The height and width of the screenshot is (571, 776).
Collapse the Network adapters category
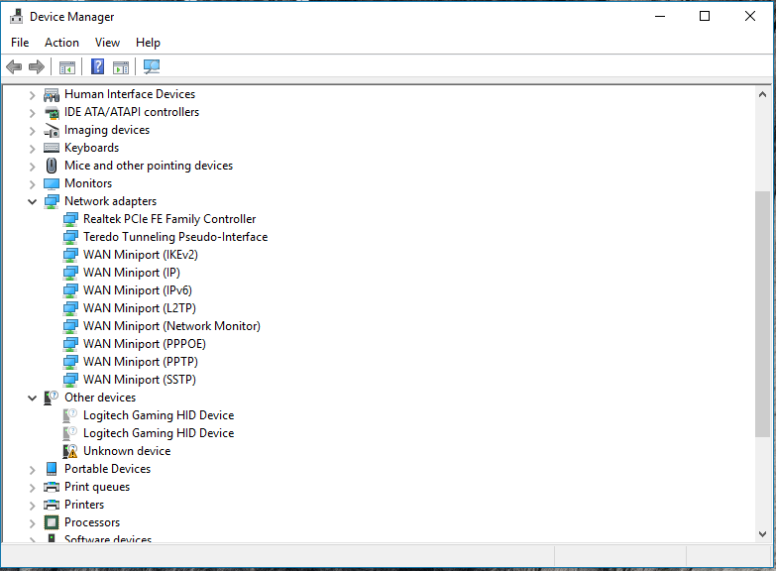click(32, 201)
